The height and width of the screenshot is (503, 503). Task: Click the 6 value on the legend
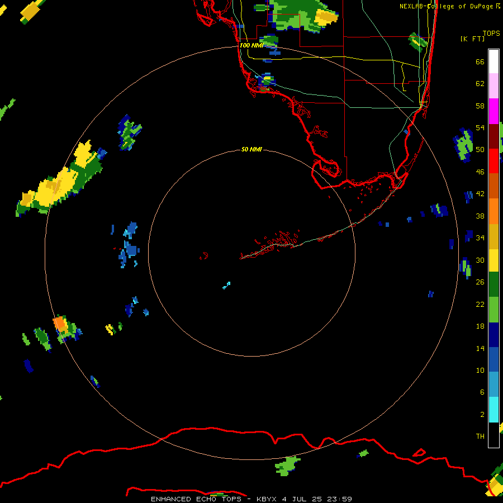click(x=482, y=392)
